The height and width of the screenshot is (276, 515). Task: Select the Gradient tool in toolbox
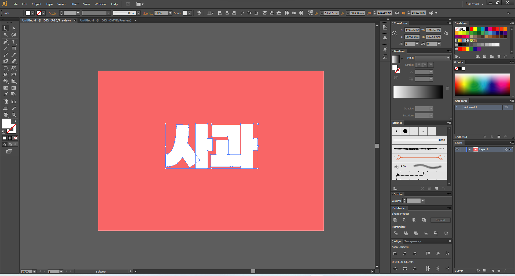tap(14, 88)
